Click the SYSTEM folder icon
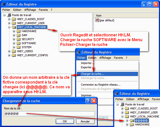Screen dimensions: 160x127 18,47
